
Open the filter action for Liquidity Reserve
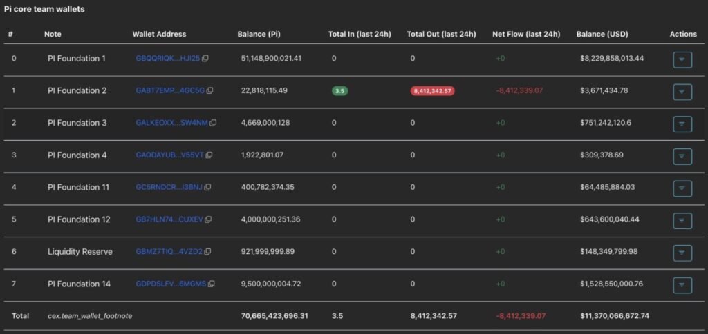(x=682, y=253)
